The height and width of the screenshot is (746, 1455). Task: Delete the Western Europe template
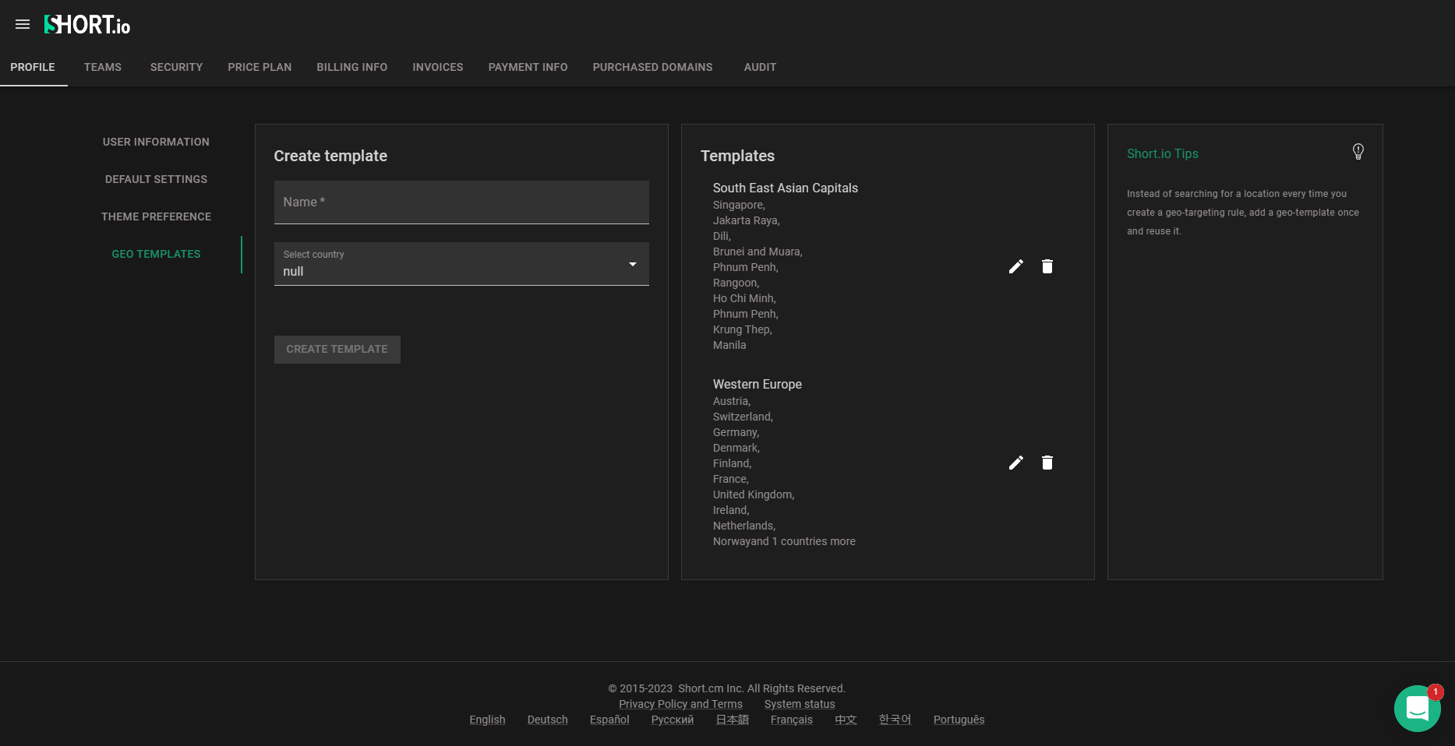point(1047,463)
